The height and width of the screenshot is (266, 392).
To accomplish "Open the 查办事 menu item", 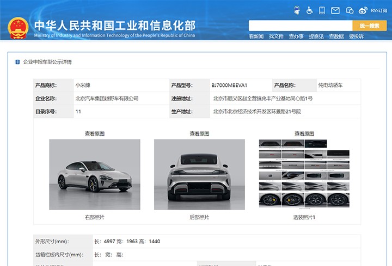I will (x=296, y=36).
